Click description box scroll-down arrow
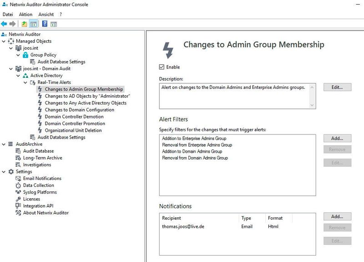 click(312, 105)
